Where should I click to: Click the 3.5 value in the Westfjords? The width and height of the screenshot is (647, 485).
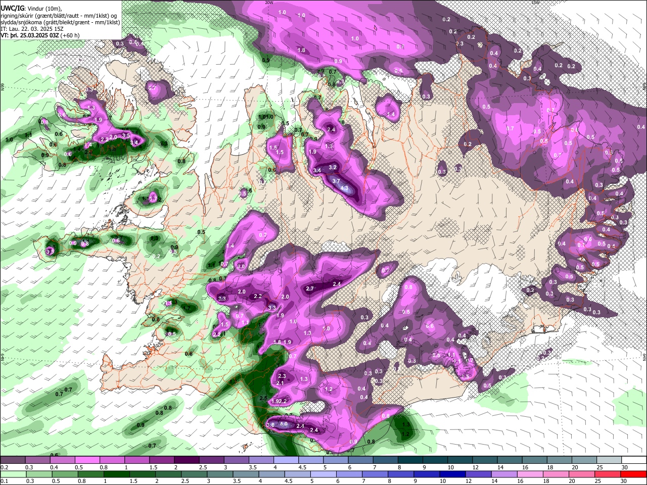[x=126, y=135]
